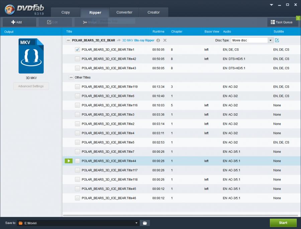Switch to the Converter tab
This screenshot has height=229, width=301.
click(x=124, y=12)
